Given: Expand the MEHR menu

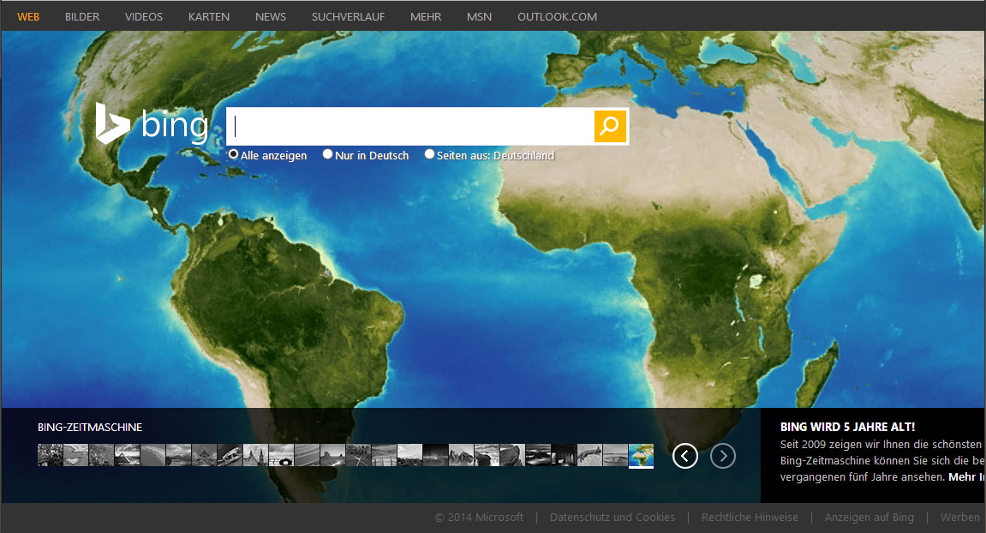Looking at the screenshot, I should [x=426, y=17].
